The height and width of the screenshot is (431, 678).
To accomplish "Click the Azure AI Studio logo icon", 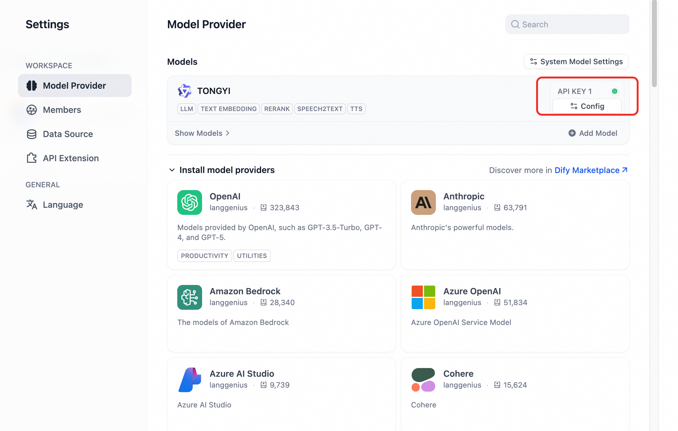I will (189, 380).
